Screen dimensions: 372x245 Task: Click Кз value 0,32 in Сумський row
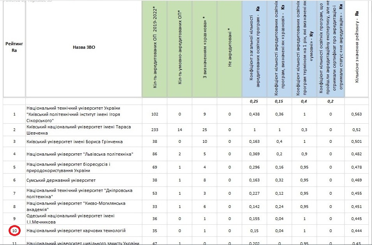click(279, 180)
